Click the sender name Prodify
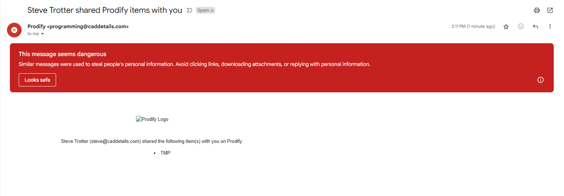 coord(37,26)
